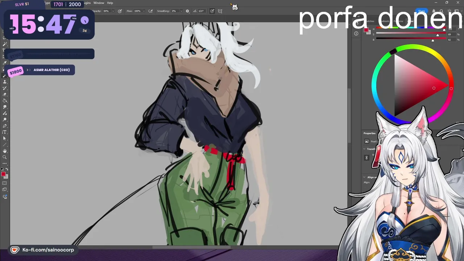
Task: Click the $1800 goal badge
Action: point(16,72)
